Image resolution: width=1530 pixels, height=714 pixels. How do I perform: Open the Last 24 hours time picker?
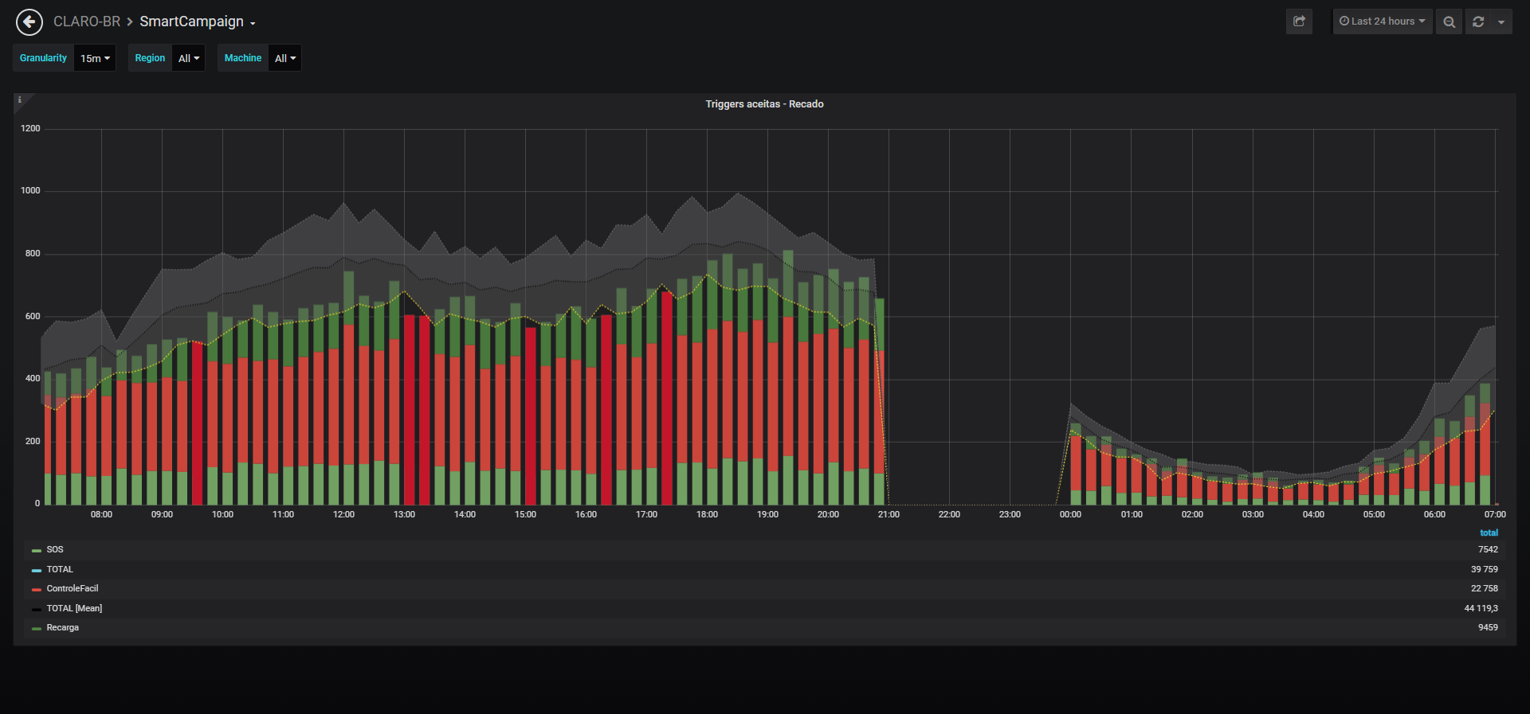pyautogui.click(x=1383, y=21)
